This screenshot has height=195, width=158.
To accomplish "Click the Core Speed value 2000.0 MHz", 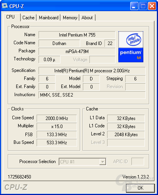I will coord(57,118).
